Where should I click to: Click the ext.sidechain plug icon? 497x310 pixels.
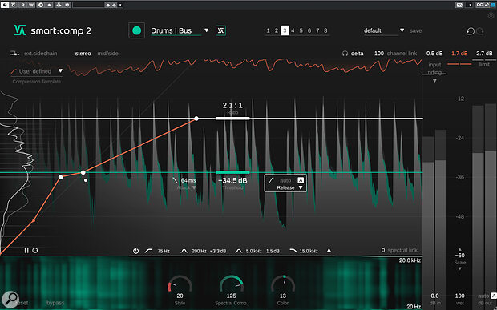(x=14, y=54)
